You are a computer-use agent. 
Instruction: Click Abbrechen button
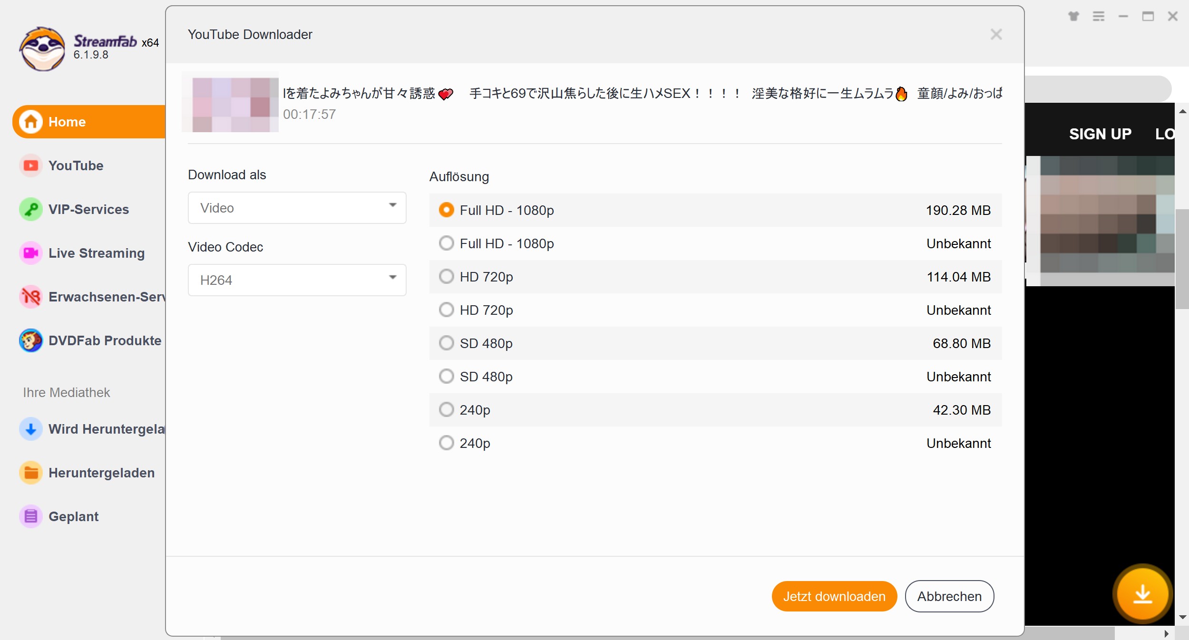click(949, 596)
